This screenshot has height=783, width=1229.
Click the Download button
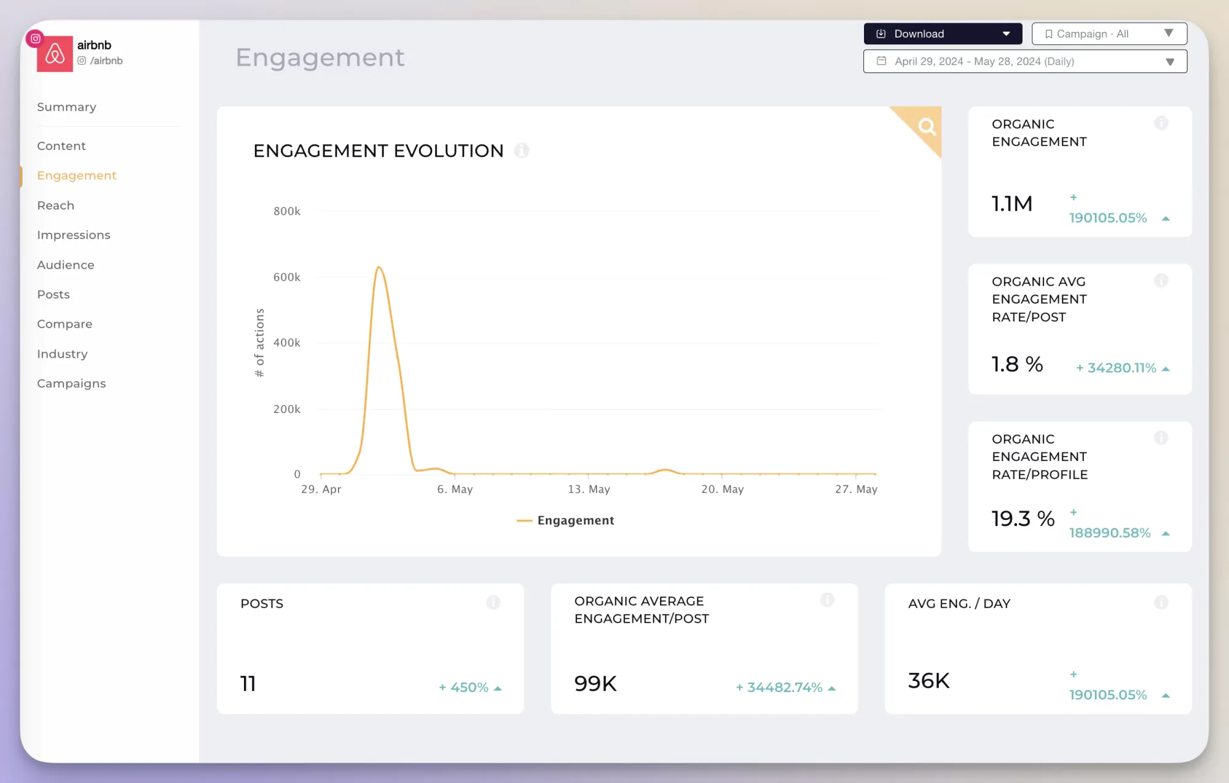pyautogui.click(x=943, y=34)
